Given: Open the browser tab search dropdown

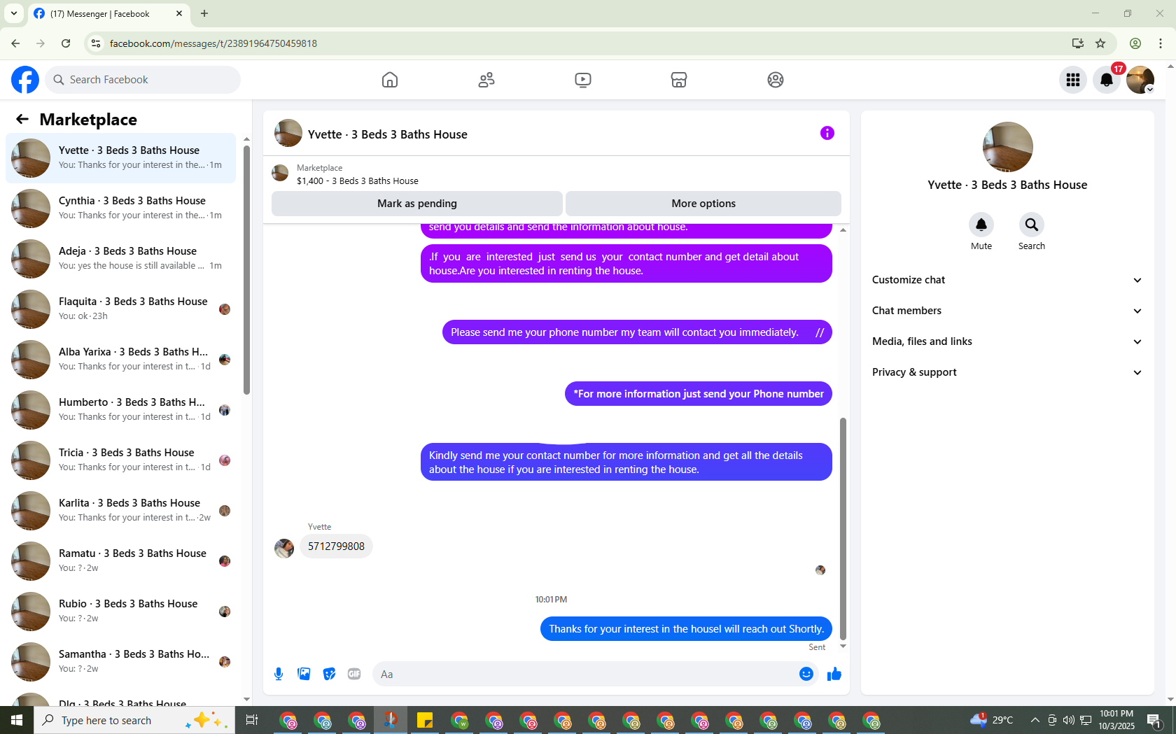Looking at the screenshot, I should (14, 13).
